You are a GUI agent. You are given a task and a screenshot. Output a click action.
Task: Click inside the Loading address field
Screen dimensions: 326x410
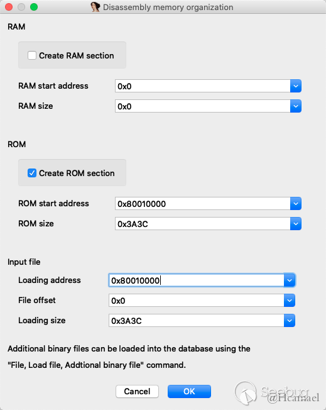click(x=197, y=280)
